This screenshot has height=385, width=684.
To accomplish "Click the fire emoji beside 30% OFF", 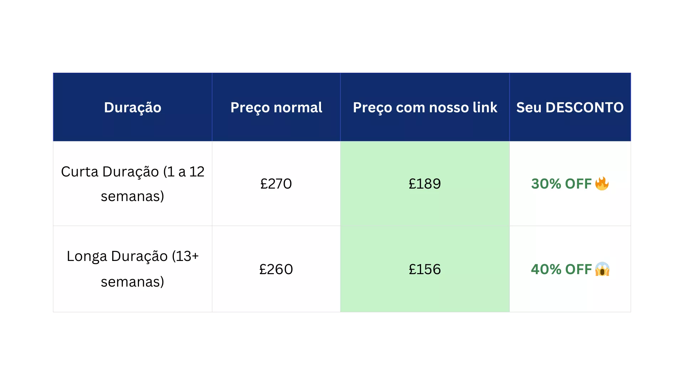I will [x=602, y=184].
